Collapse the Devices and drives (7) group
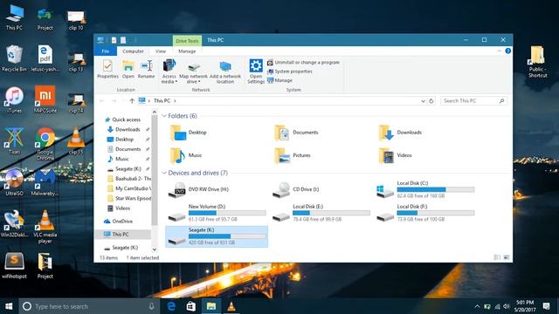Screen dimensions: 559x314 coord(164,173)
